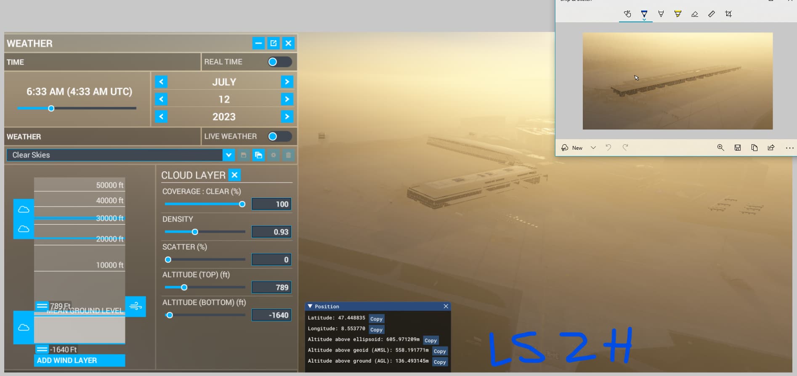Click Add Wind Layer button
797x376 pixels.
click(x=80, y=360)
